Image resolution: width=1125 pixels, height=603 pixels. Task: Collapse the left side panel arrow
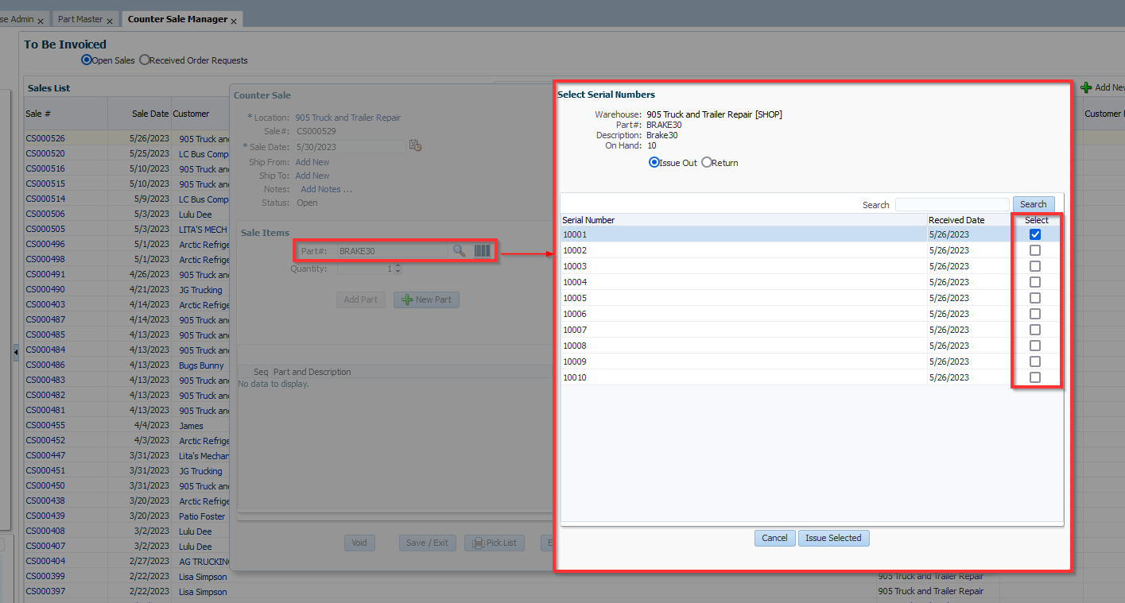(16, 352)
